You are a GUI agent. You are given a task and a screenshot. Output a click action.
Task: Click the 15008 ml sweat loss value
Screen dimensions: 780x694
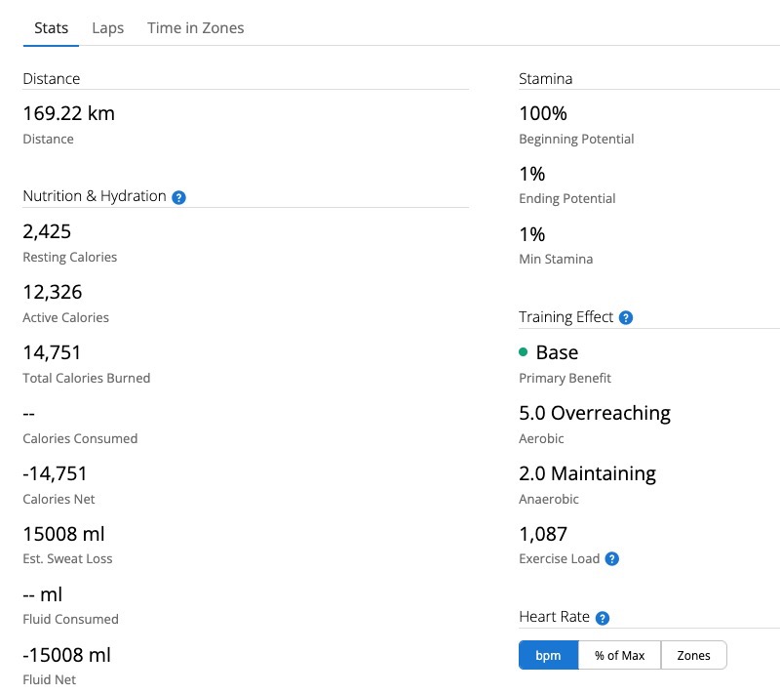63,534
